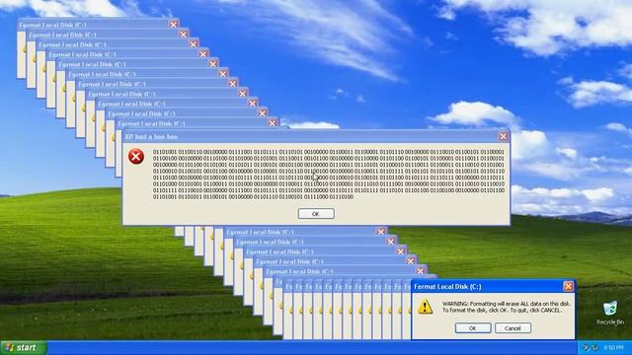Click the system tray icon farthest from the clock
The width and height of the screenshot is (632, 355).
click(586, 347)
